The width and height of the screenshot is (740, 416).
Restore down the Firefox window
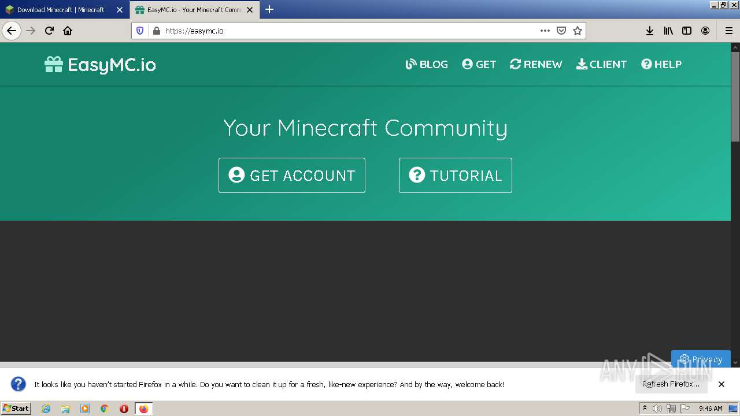click(x=723, y=5)
